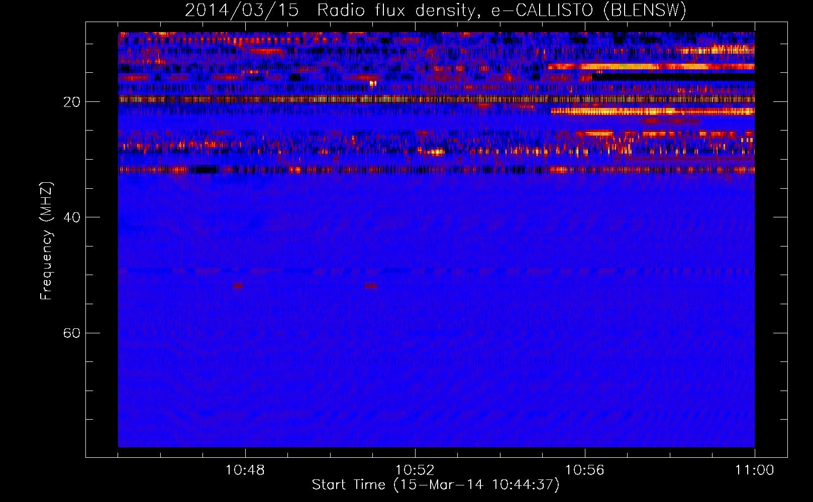Click the '60' frequency tick label
813x502 pixels.
pyautogui.click(x=71, y=333)
